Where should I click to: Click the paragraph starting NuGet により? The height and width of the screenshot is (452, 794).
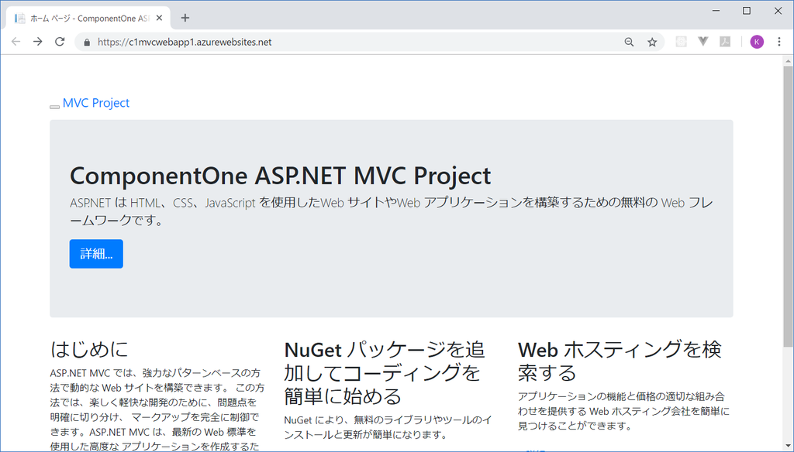coord(388,427)
